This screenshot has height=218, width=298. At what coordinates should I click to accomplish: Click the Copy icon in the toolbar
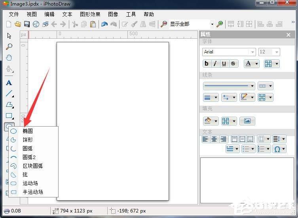(84, 24)
